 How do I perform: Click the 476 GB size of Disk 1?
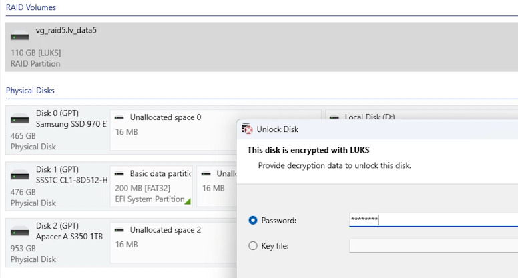[x=23, y=192]
